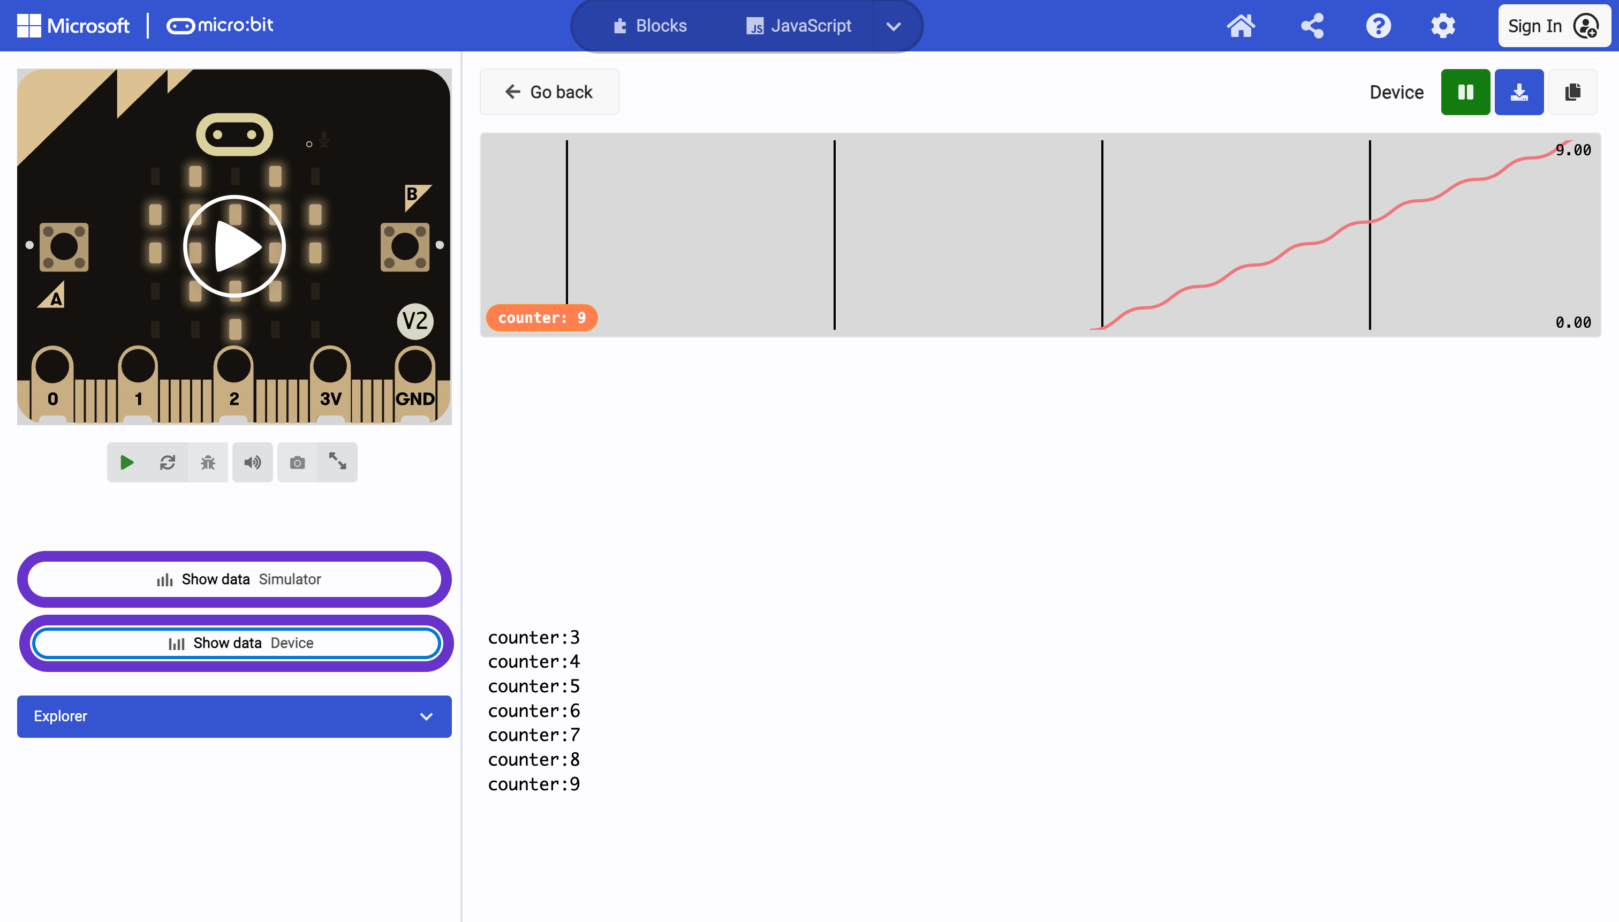This screenshot has height=922, width=1619.
Task: Pause the device data recording
Action: [1465, 92]
